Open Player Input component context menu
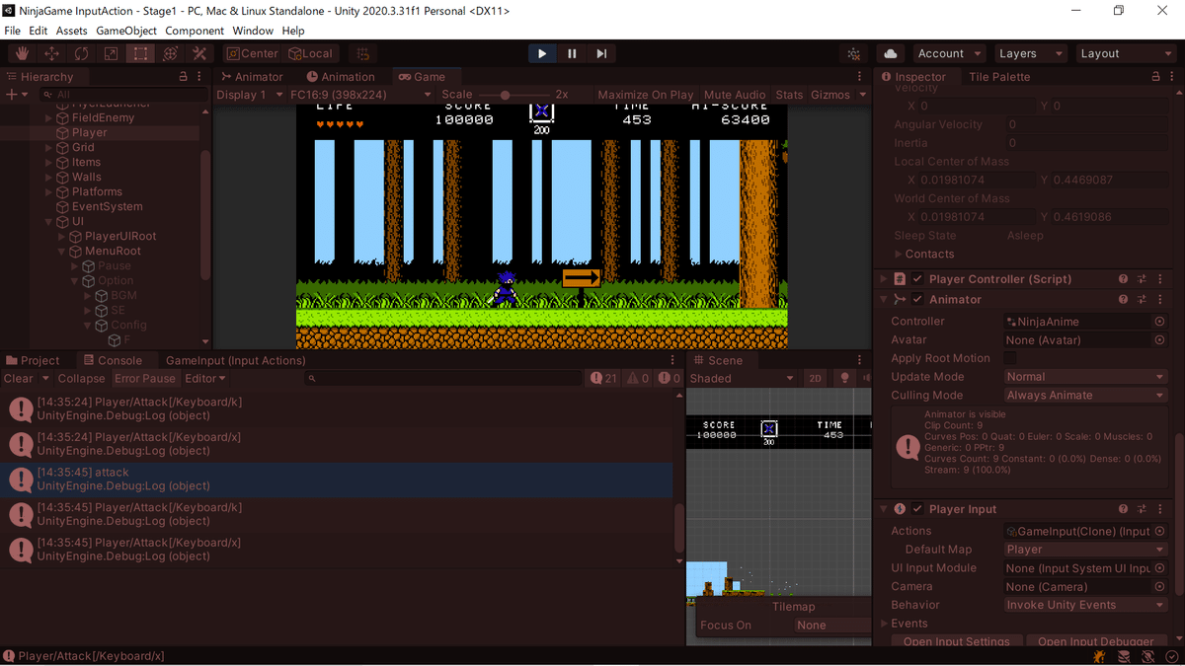 tap(1159, 509)
